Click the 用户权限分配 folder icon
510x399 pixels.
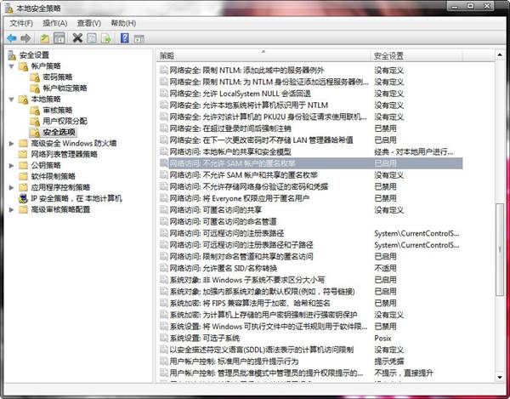[35, 122]
